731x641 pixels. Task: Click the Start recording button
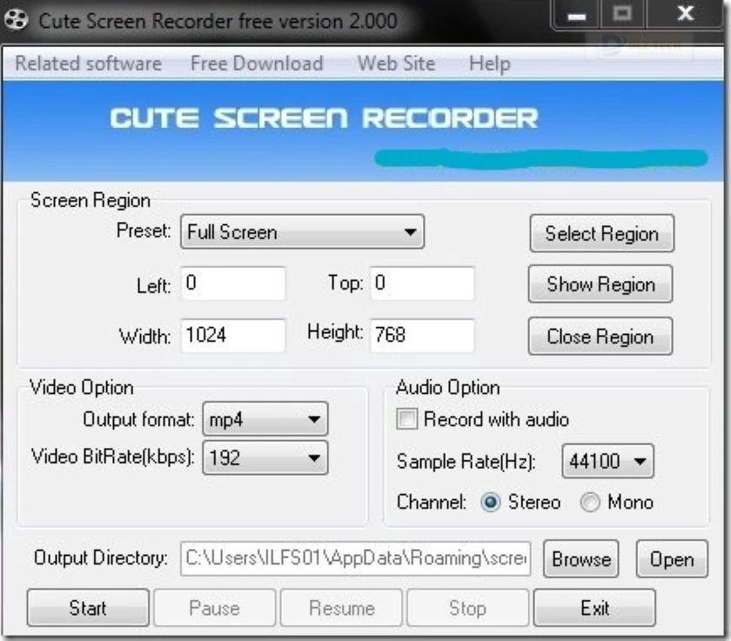(x=88, y=608)
